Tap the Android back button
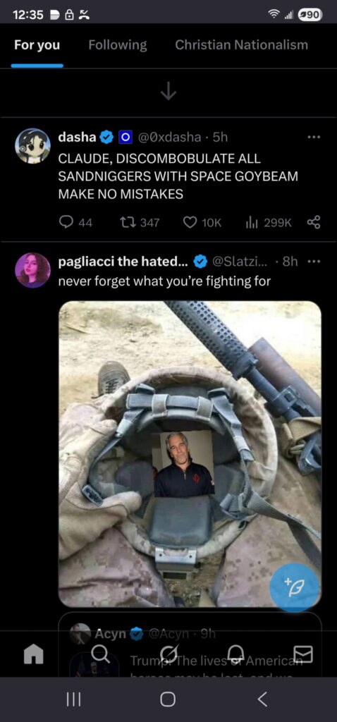The image size is (337, 722). click(262, 699)
